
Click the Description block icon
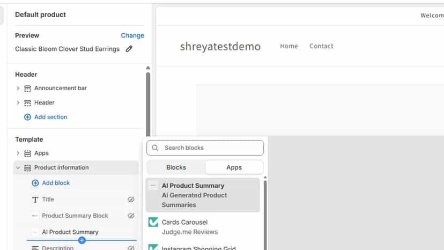[35, 248]
